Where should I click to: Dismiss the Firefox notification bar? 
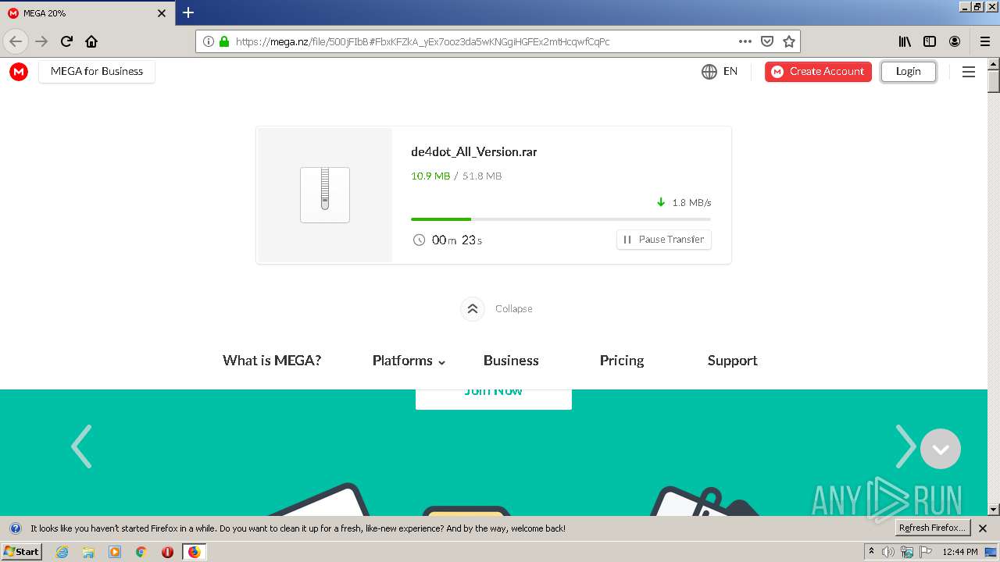[984, 528]
